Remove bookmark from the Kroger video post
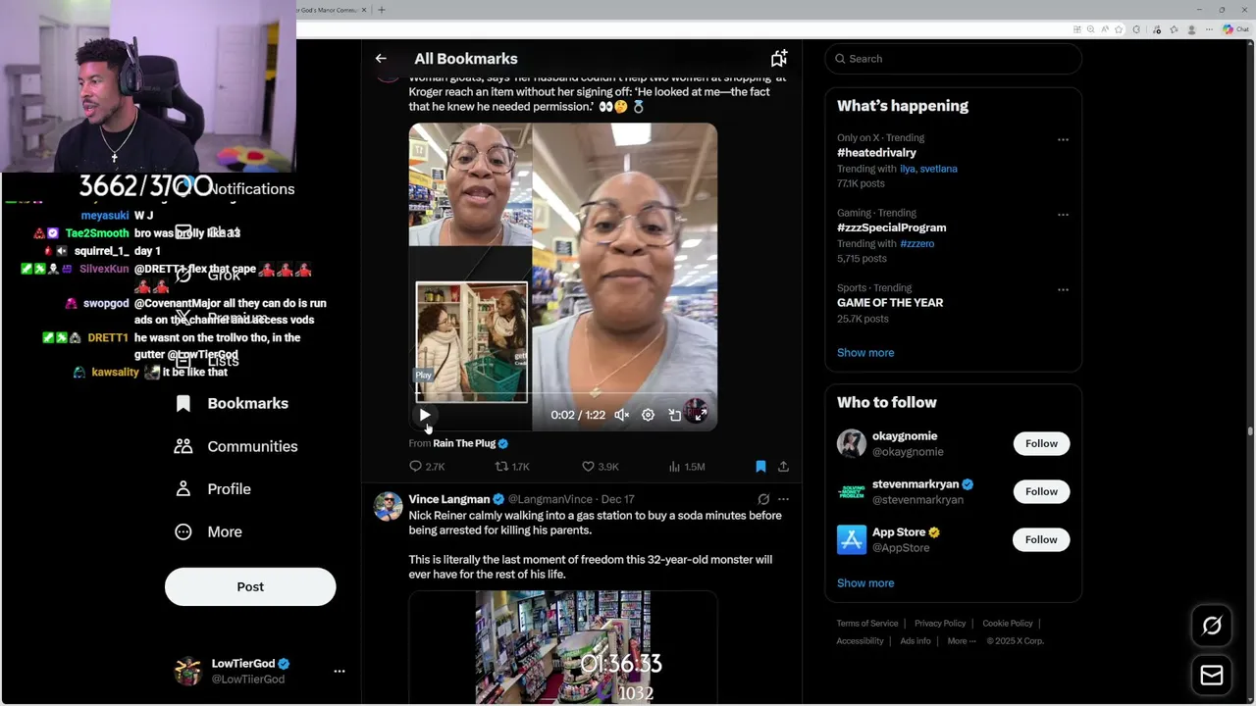Image resolution: width=1256 pixels, height=706 pixels. point(760,467)
